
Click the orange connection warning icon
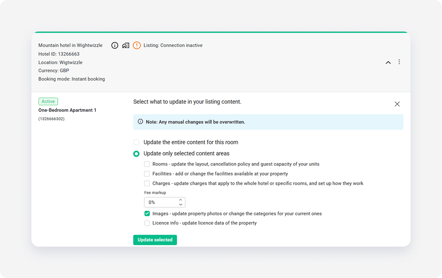click(x=137, y=45)
